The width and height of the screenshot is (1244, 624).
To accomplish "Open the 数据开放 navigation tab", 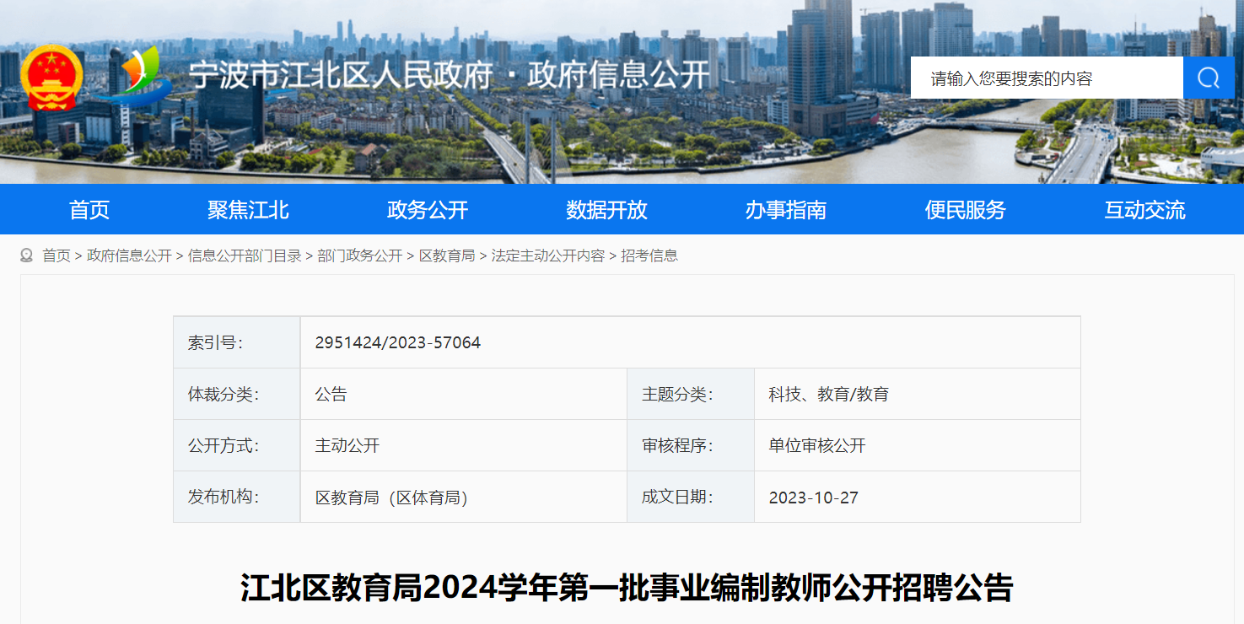I will click(x=607, y=210).
